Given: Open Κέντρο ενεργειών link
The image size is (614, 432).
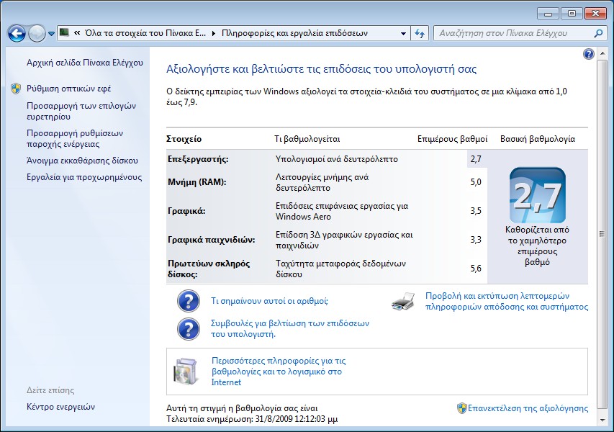Looking at the screenshot, I should point(60,407).
